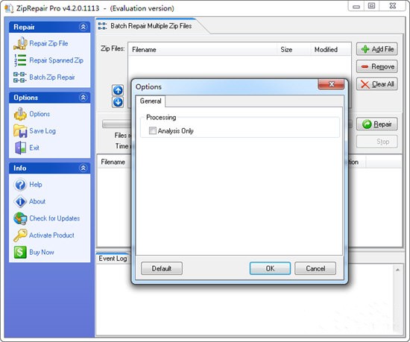410x342 pixels.
Task: Enable the Analysis Only checkbox
Action: 152,130
